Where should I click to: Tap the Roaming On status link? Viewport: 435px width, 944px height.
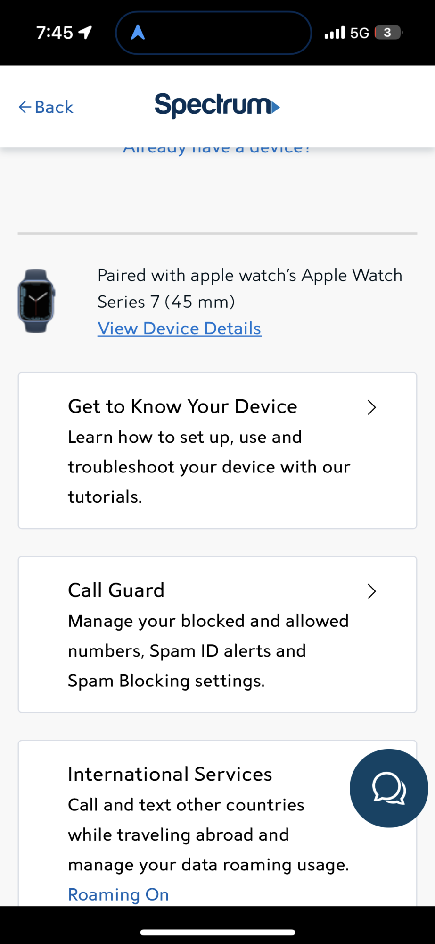(x=118, y=894)
